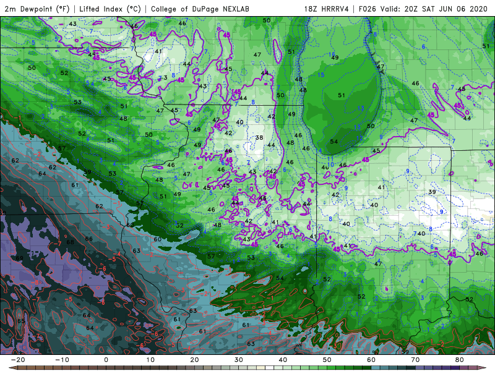Click the '39' dewpoint value on the map
Screen dimensions: 495x371
point(432,192)
